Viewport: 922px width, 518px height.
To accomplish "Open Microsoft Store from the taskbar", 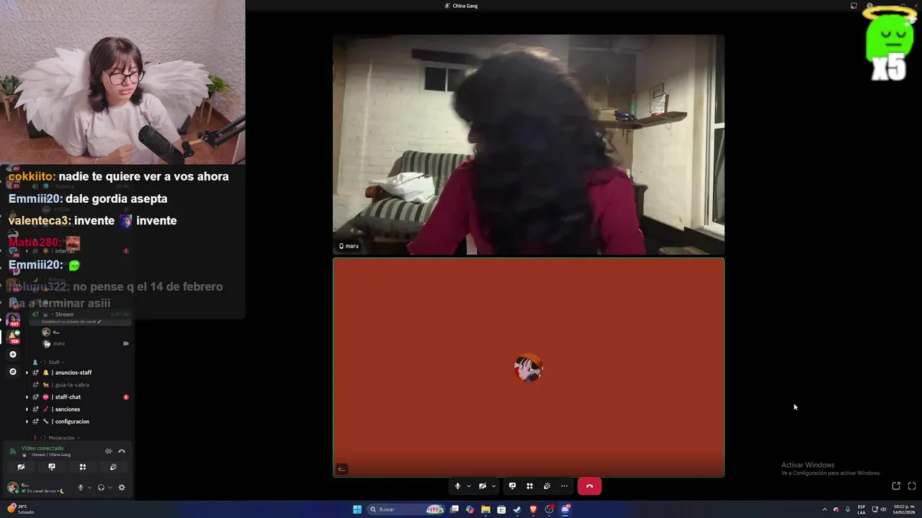I will [x=501, y=509].
